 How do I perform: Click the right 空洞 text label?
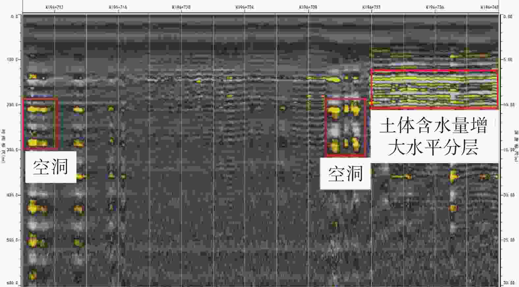[345, 174]
